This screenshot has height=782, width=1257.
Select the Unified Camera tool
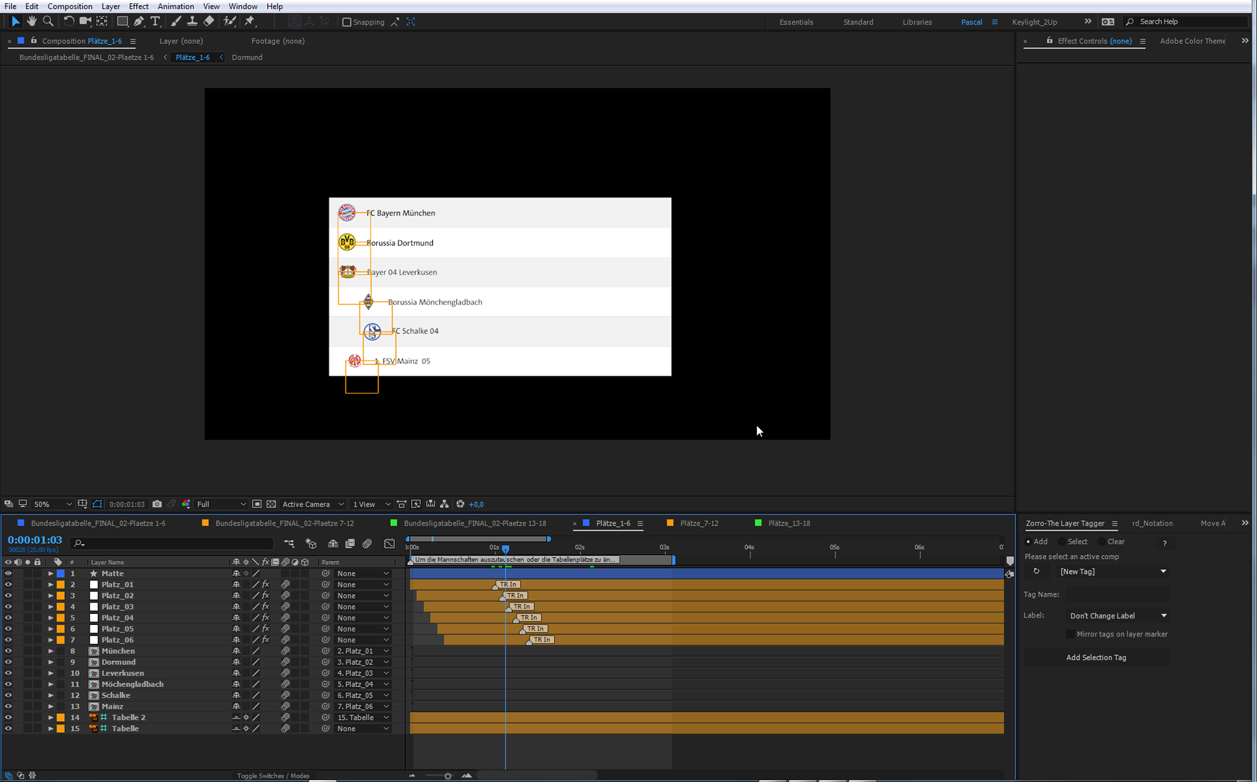[x=85, y=22]
